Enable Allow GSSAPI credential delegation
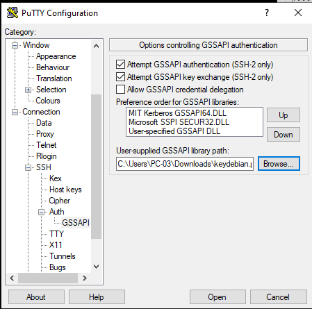Screen dimensions: 312x309 120,90
